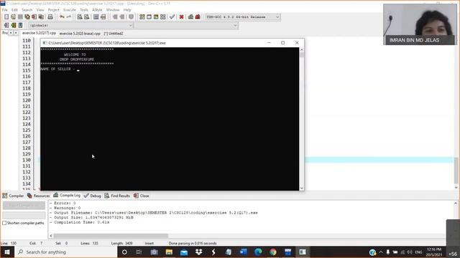Click the Find toolbar icon
The image size is (460, 258).
tap(80, 17)
